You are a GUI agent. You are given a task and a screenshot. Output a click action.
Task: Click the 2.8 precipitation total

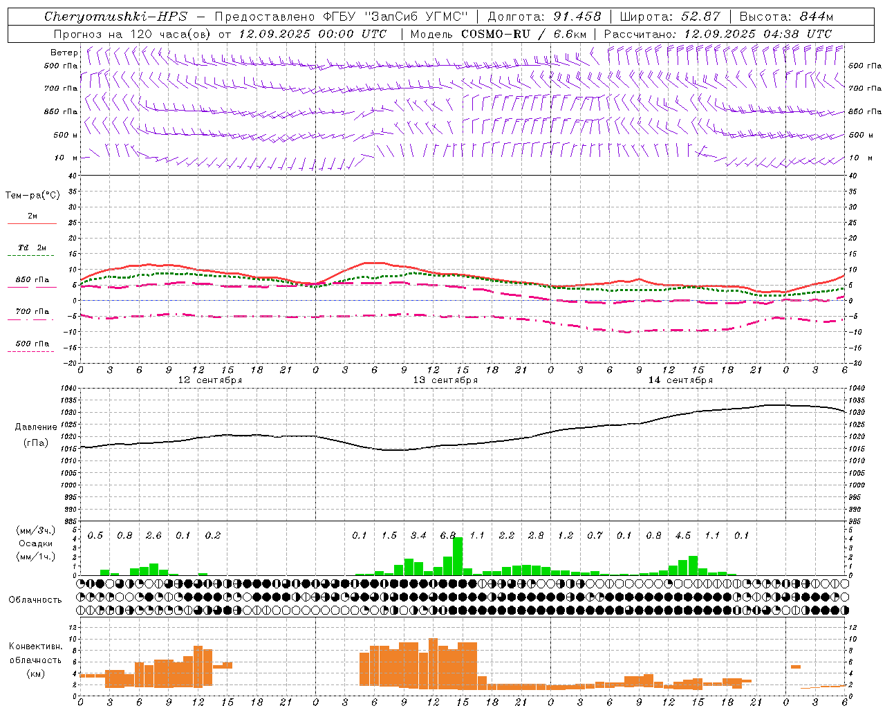point(536,536)
